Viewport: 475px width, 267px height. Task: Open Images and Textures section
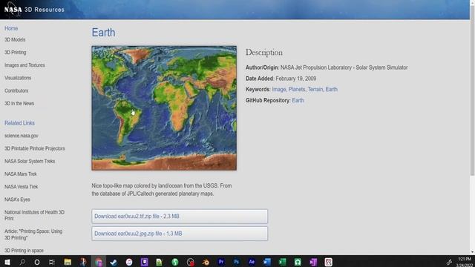click(x=24, y=65)
